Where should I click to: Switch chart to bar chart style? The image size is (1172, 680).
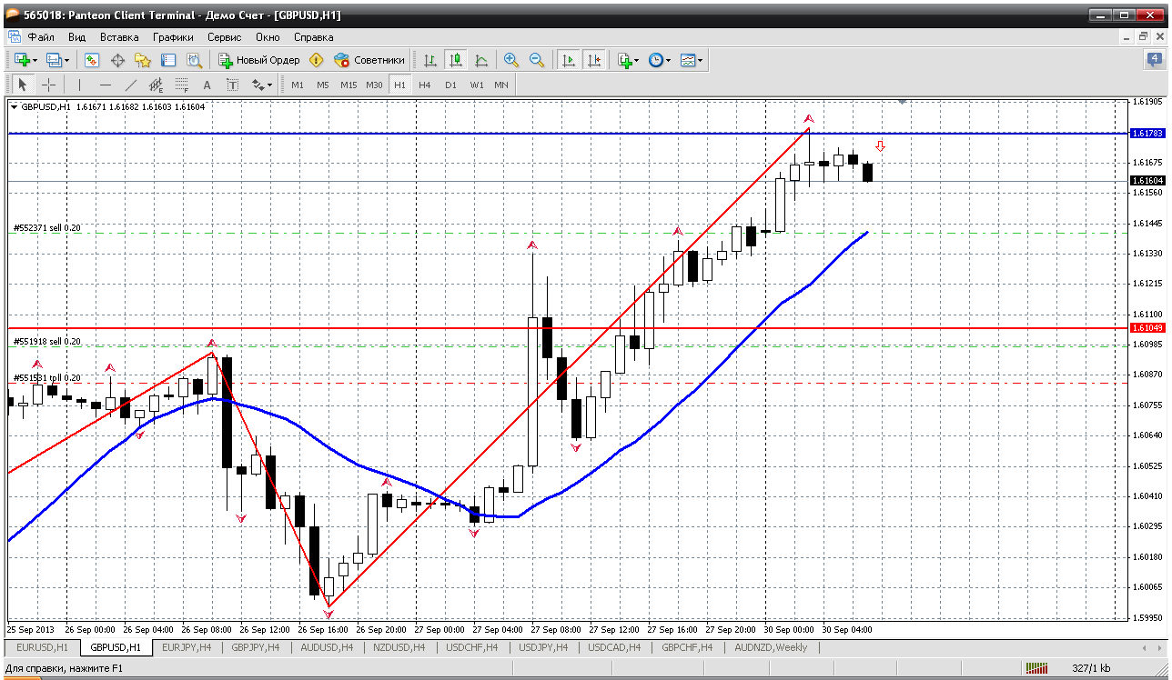point(430,60)
